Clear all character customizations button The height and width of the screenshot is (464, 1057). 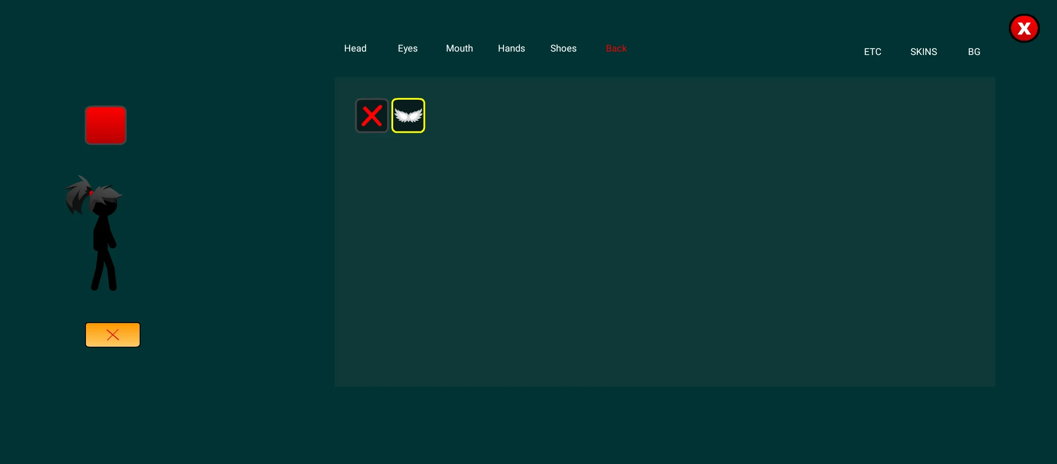click(x=112, y=335)
